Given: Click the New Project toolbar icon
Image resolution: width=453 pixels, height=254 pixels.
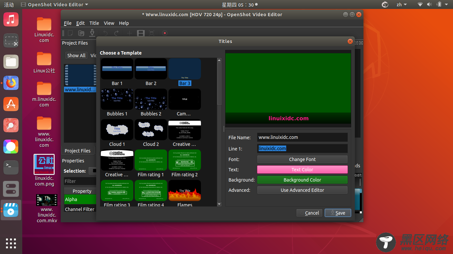Looking at the screenshot, I should point(70,33).
